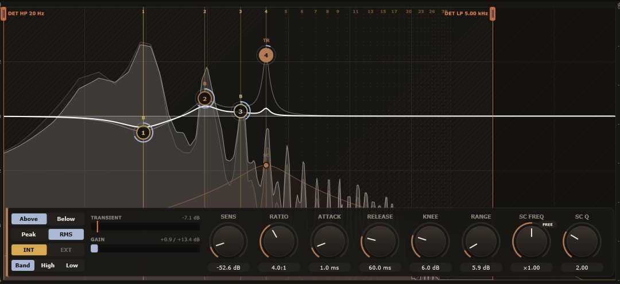Set sidechain filter to Low
Viewport: 620px width, 284px height.
[x=72, y=266]
